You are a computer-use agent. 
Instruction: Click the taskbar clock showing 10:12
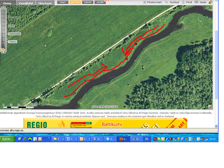pyautogui.click(x=213, y=139)
